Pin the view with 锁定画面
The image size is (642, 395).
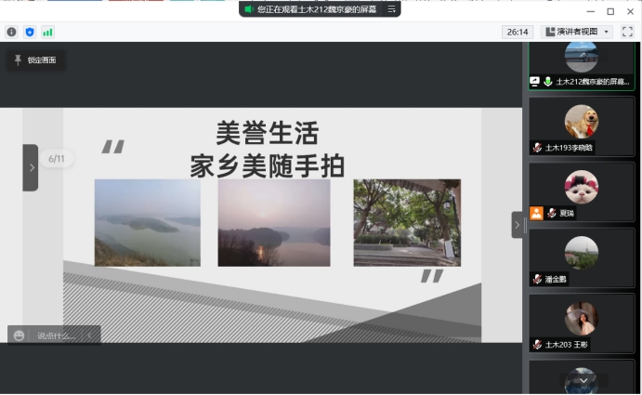click(x=35, y=60)
